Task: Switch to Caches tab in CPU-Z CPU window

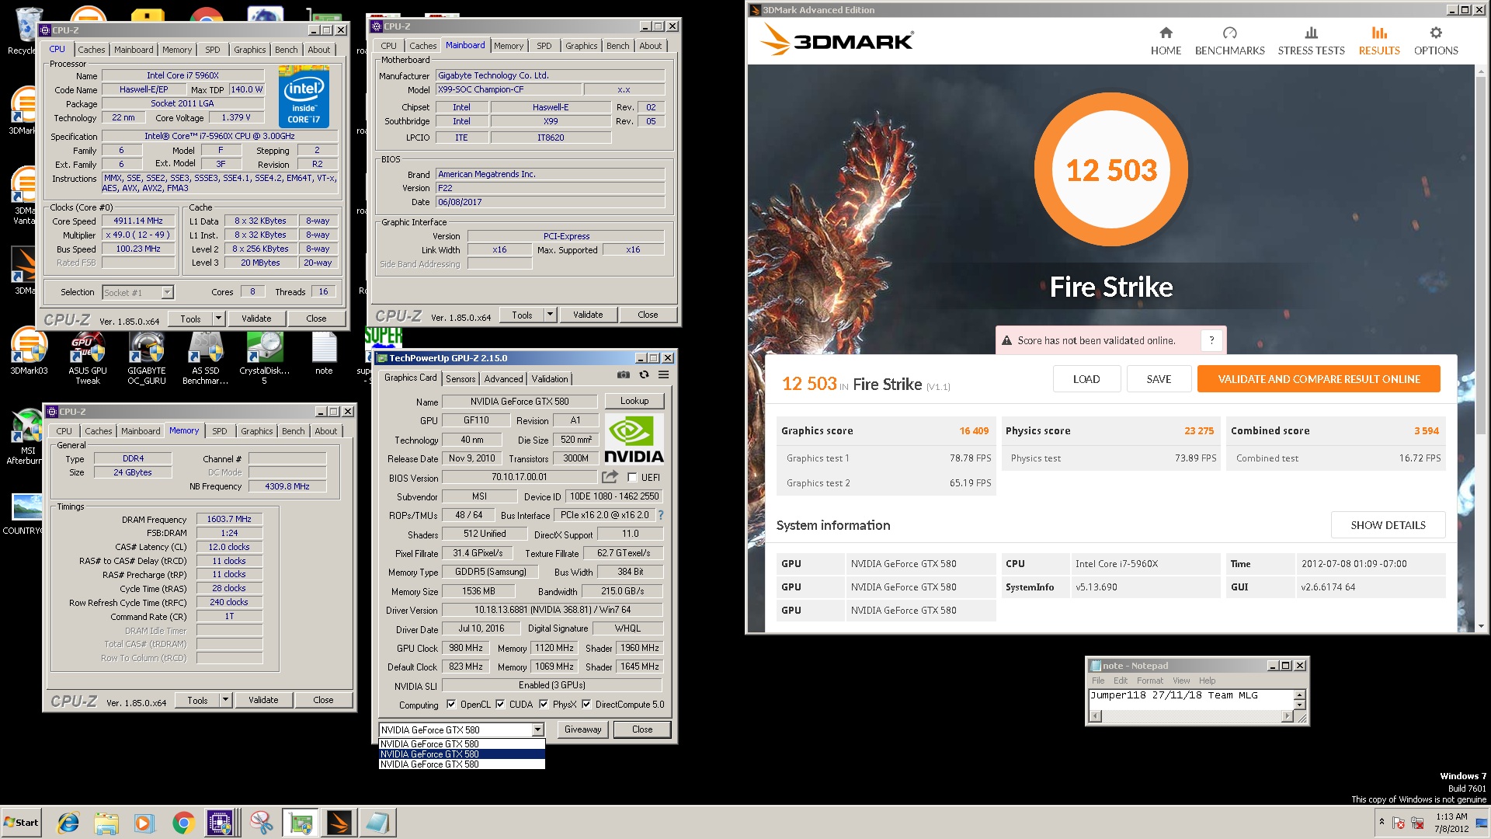Action: [x=92, y=50]
